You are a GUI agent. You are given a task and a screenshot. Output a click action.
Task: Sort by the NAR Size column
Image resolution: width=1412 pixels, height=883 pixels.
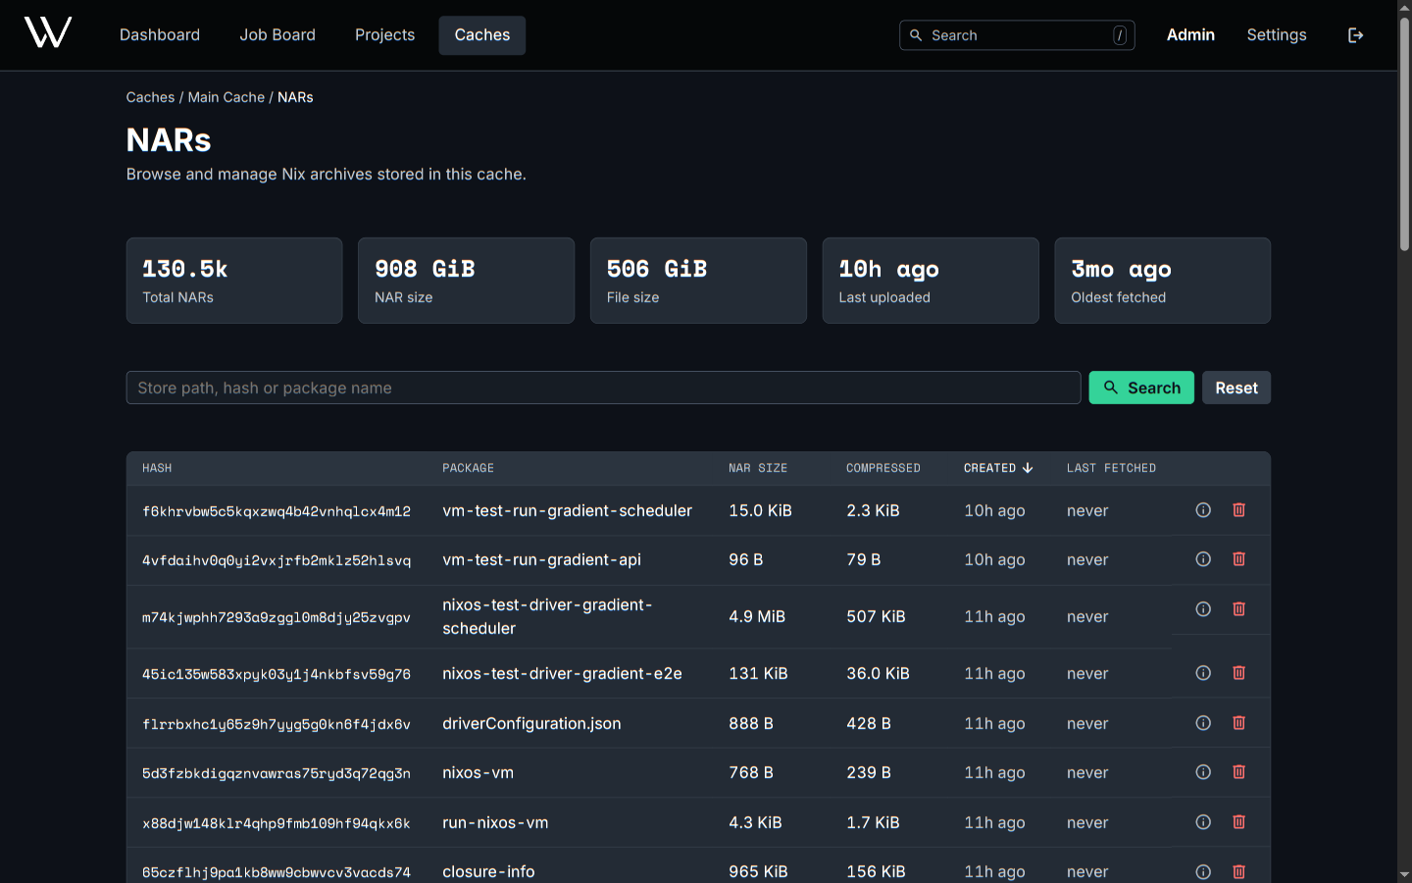[758, 468]
